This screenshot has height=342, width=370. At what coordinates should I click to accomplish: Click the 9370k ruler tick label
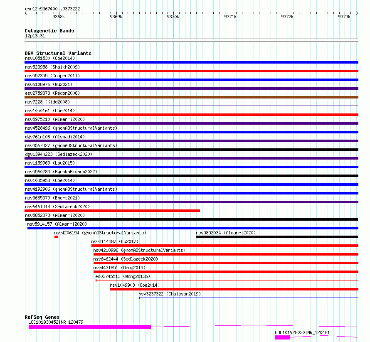173,17
